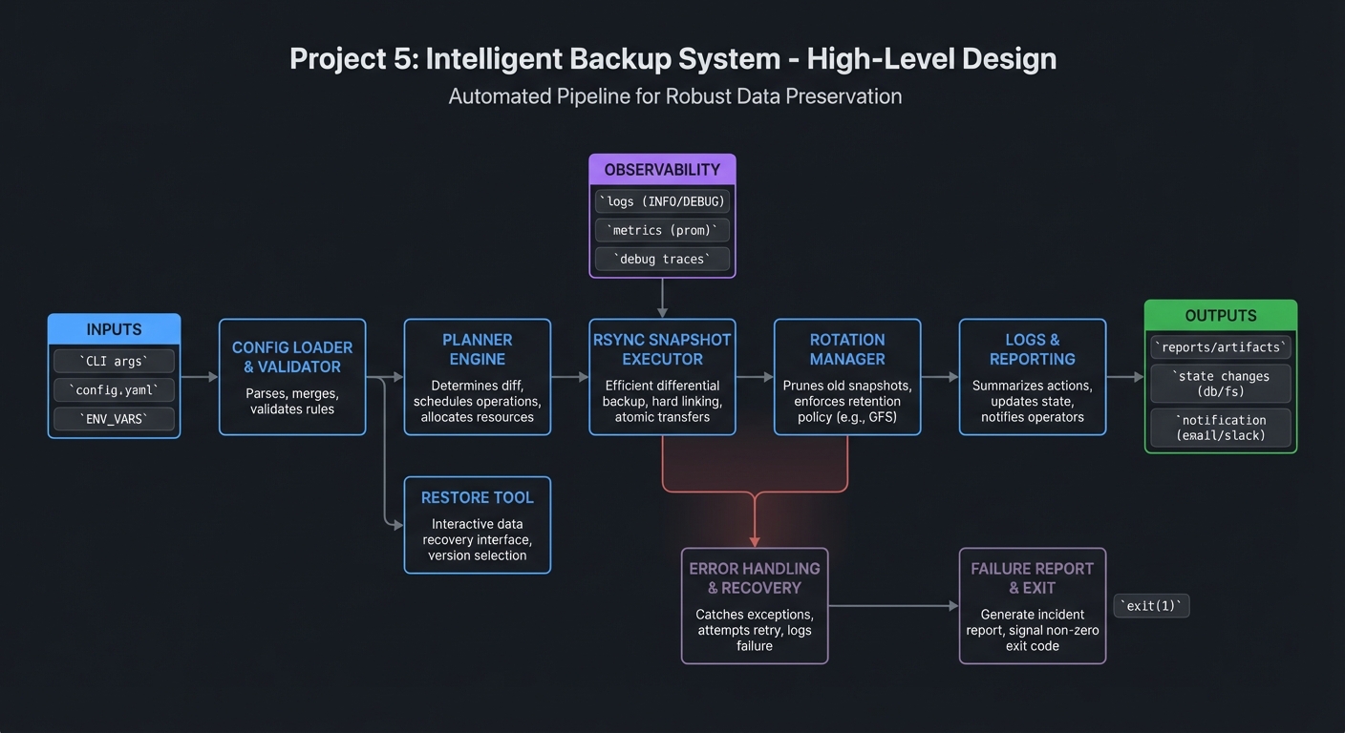The height and width of the screenshot is (733, 1345).
Task: Select the RSYNC SNAPSHOT EXECUTOR block
Action: tap(662, 376)
